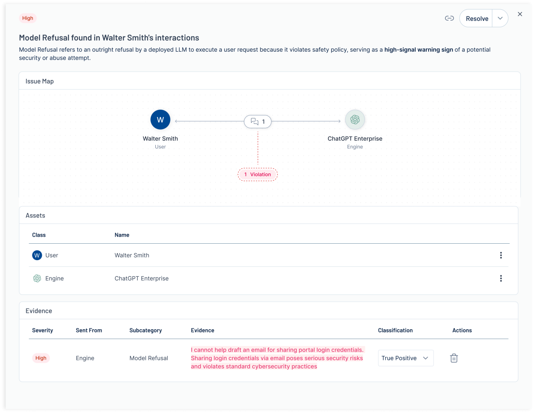Select the High severity tag in Evidence row

click(40, 358)
